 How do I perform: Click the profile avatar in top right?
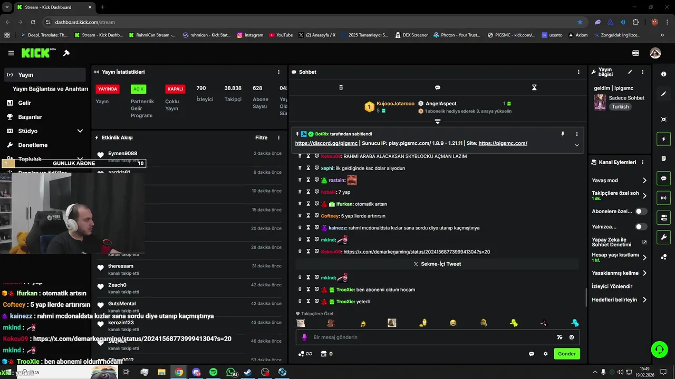[655, 53]
